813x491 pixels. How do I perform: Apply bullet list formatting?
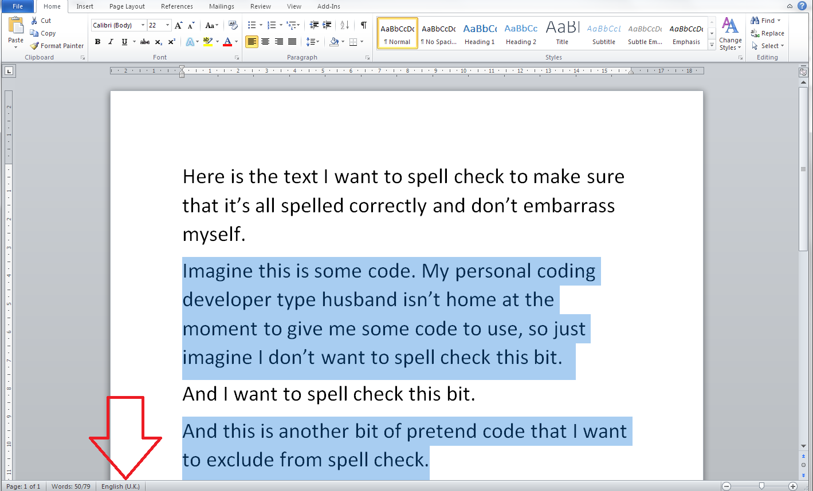click(252, 25)
